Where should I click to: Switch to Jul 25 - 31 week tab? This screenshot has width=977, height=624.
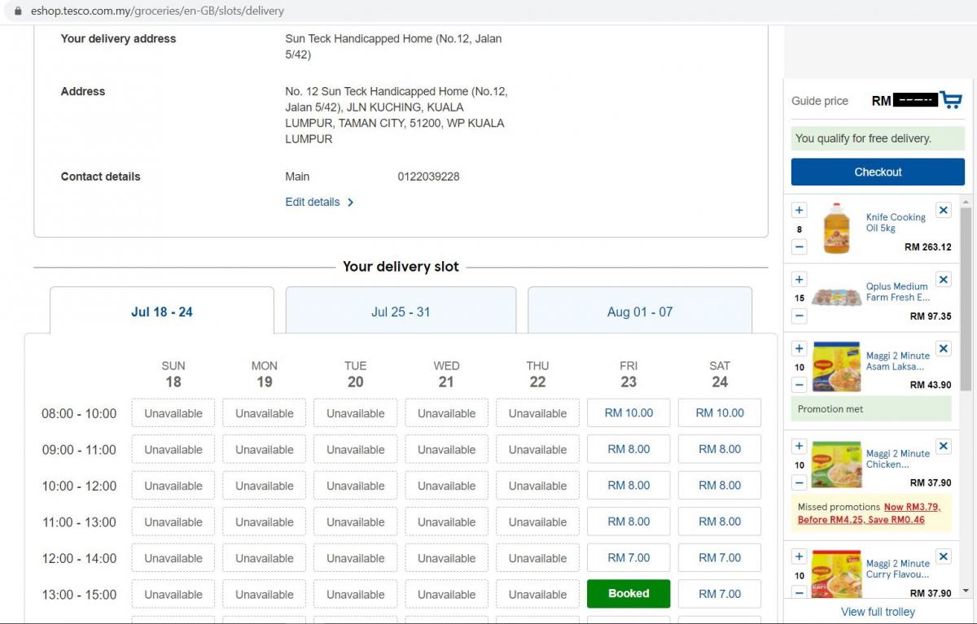(x=401, y=312)
